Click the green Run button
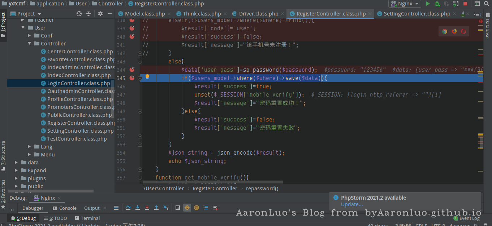 (428, 4)
